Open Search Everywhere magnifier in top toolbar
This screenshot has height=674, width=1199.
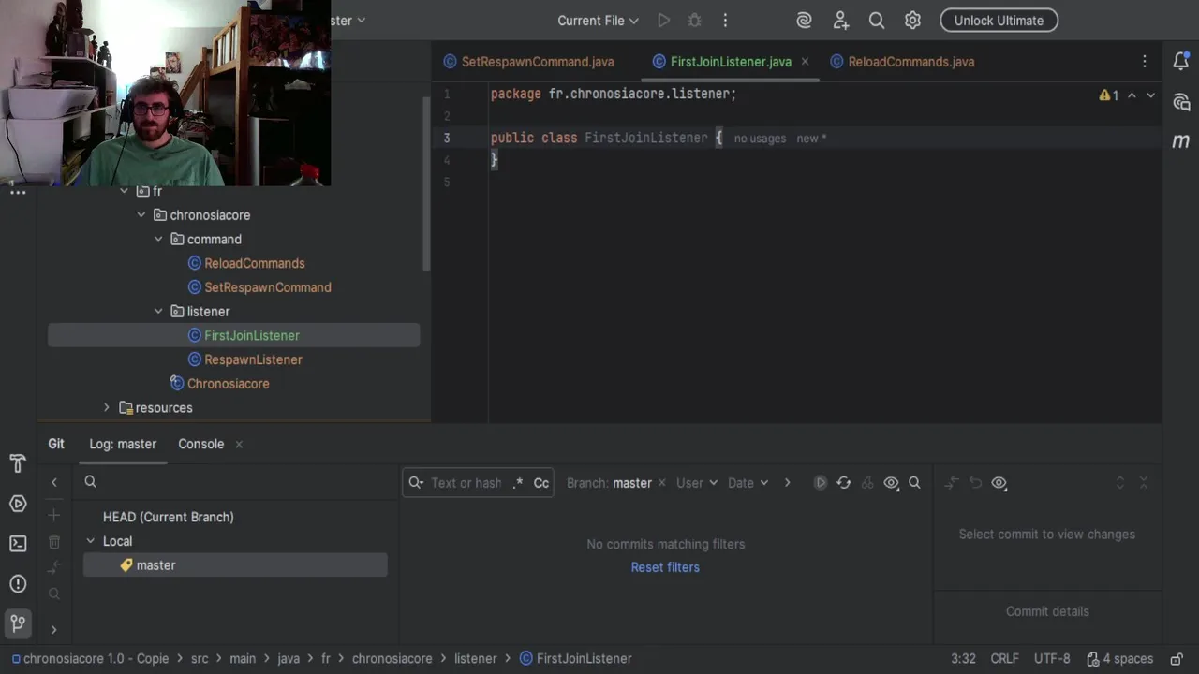pyautogui.click(x=877, y=21)
